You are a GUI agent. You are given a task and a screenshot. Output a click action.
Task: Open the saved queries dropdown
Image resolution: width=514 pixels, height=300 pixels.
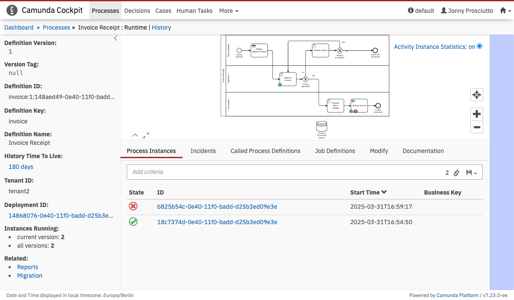471,173
